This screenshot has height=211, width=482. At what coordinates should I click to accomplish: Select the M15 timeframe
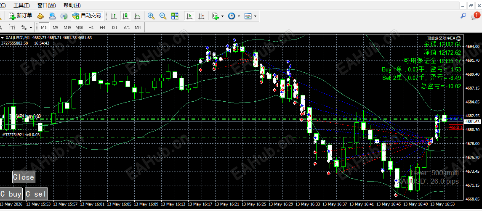(x=67, y=27)
